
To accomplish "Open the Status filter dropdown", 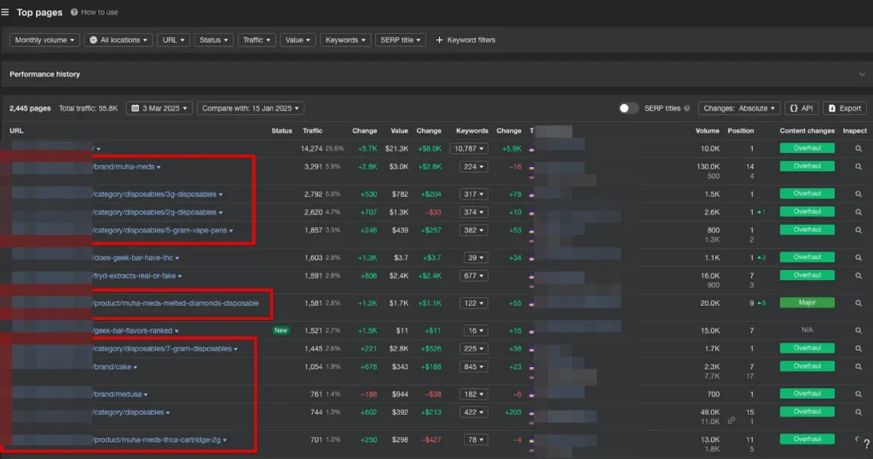I will [x=214, y=40].
